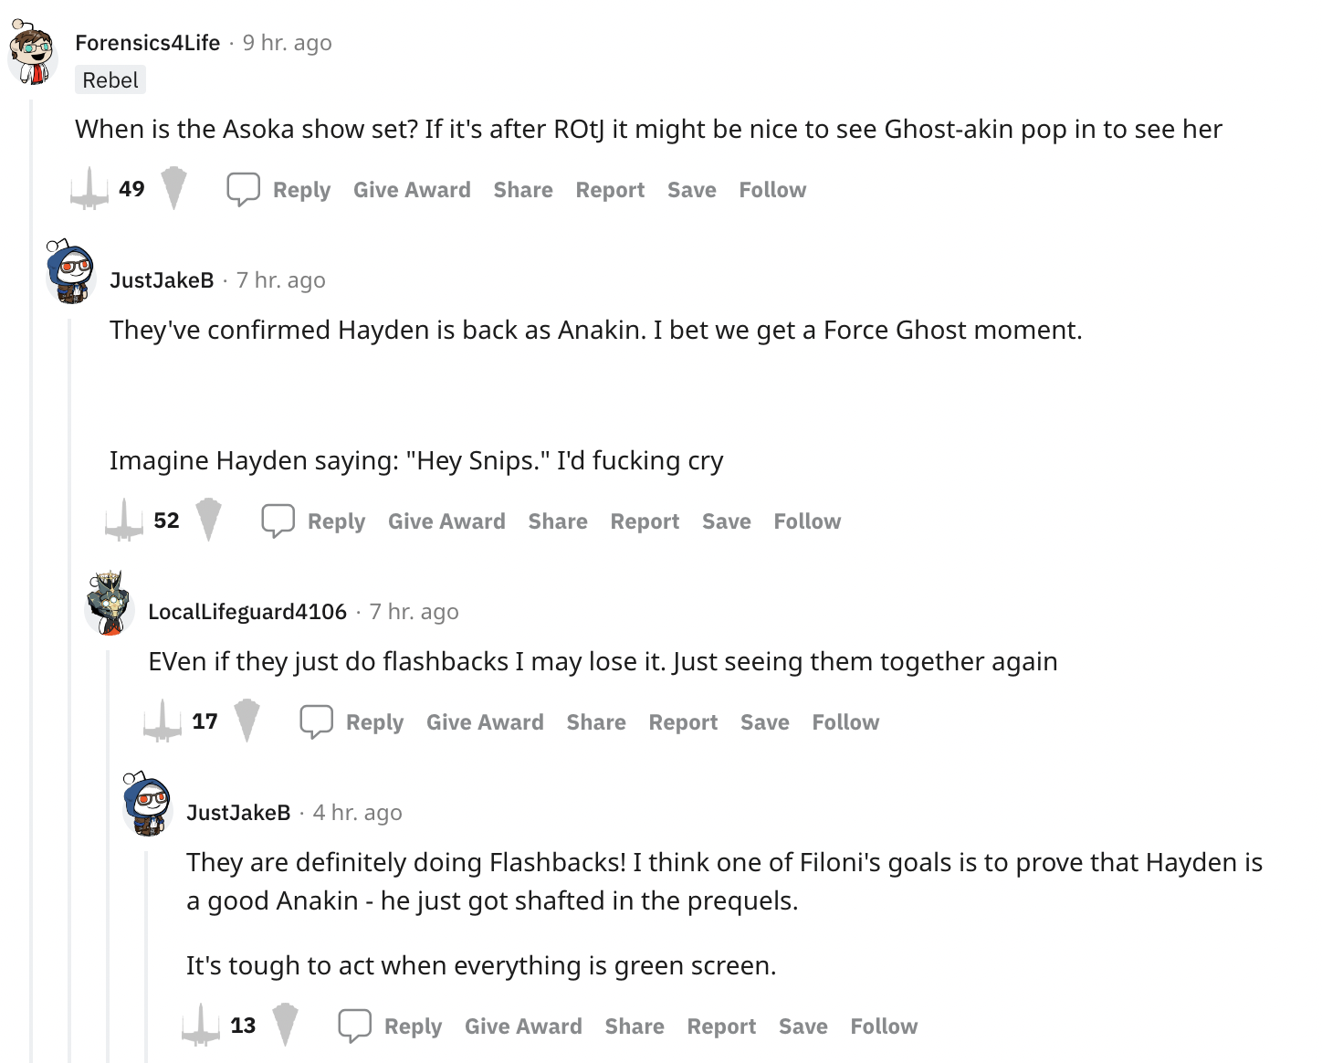Upvote JustJakeB's green screen comment
Image resolution: width=1322 pixels, height=1063 pixels.
pos(201,1026)
